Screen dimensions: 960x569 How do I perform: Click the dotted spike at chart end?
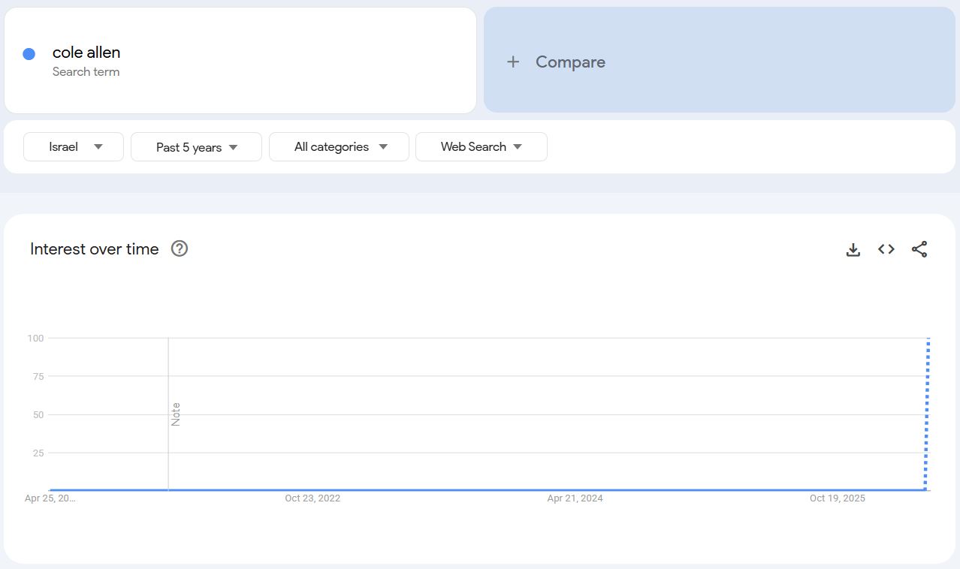[927, 414]
